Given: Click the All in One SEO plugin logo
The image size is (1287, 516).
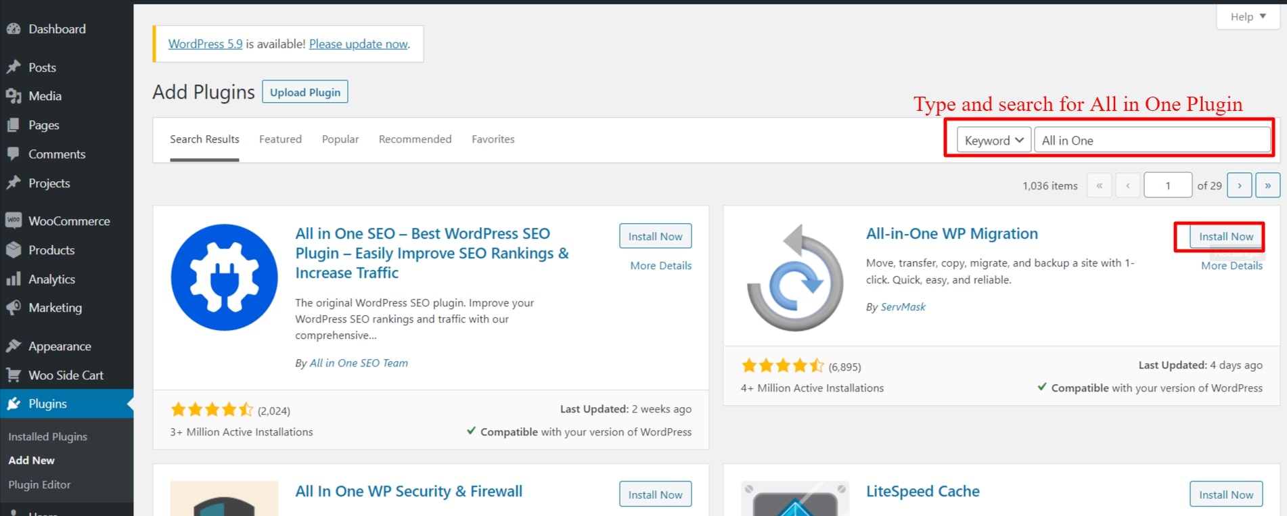Looking at the screenshot, I should point(224,277).
